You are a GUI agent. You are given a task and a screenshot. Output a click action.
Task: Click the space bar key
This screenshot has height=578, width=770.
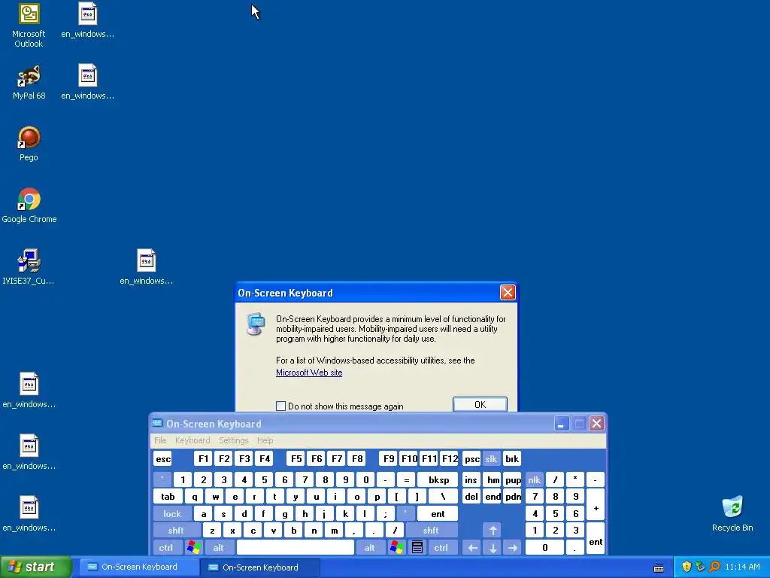(x=295, y=547)
